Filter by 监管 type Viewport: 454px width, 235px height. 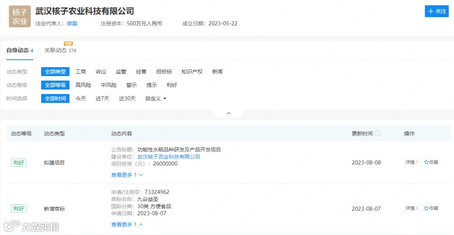click(121, 72)
